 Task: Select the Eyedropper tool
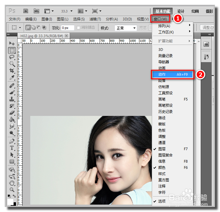point(12,77)
